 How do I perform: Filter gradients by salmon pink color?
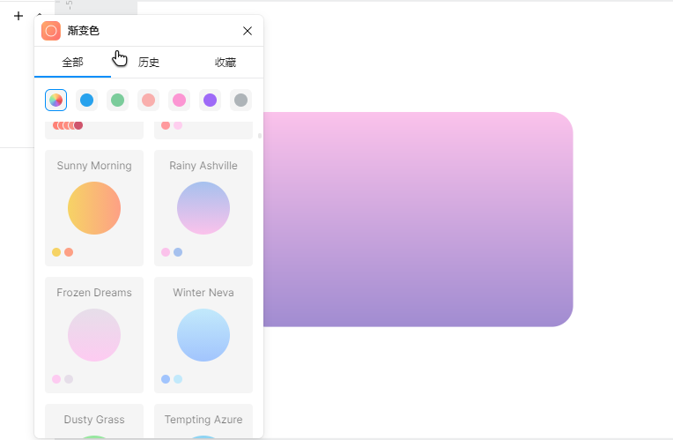click(x=149, y=101)
